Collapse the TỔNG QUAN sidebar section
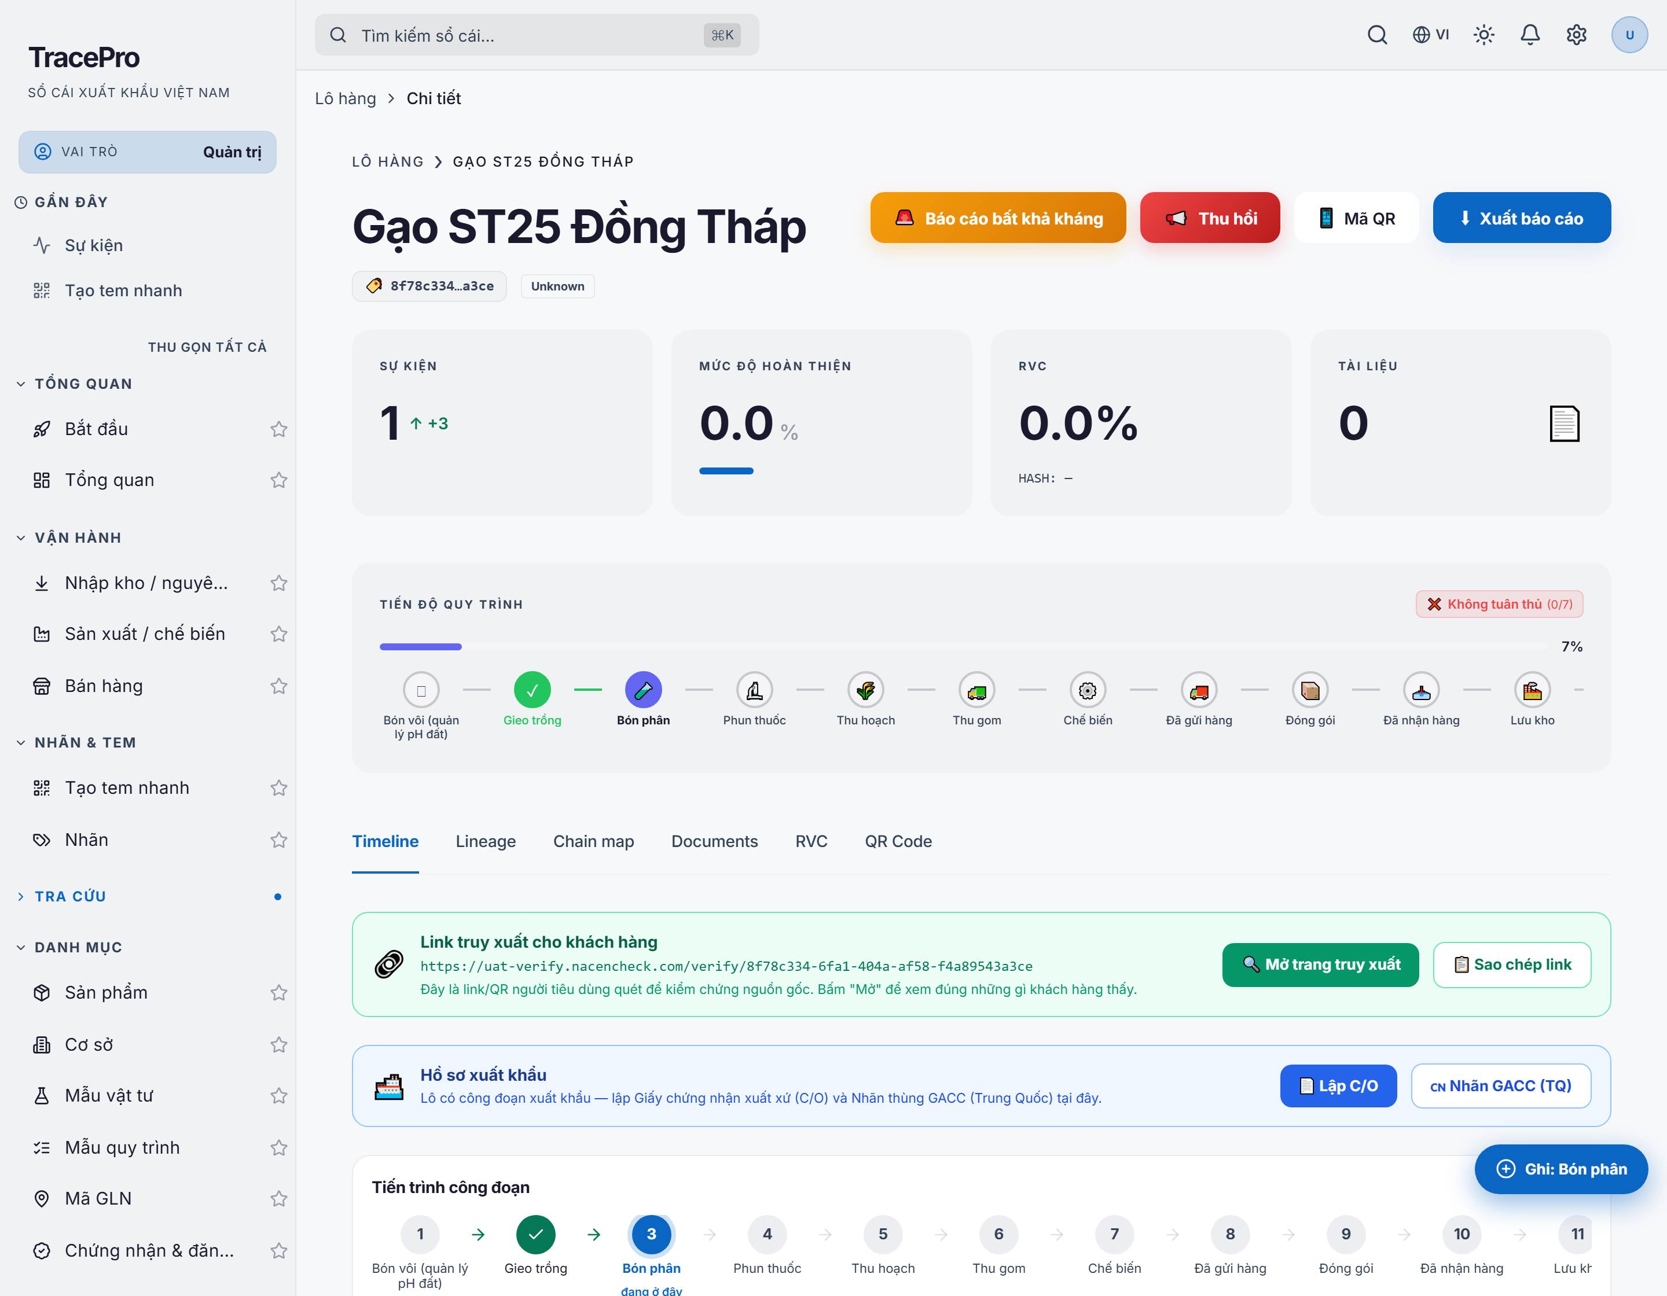 (74, 384)
